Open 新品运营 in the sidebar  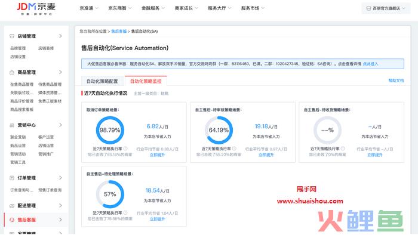click(x=18, y=146)
